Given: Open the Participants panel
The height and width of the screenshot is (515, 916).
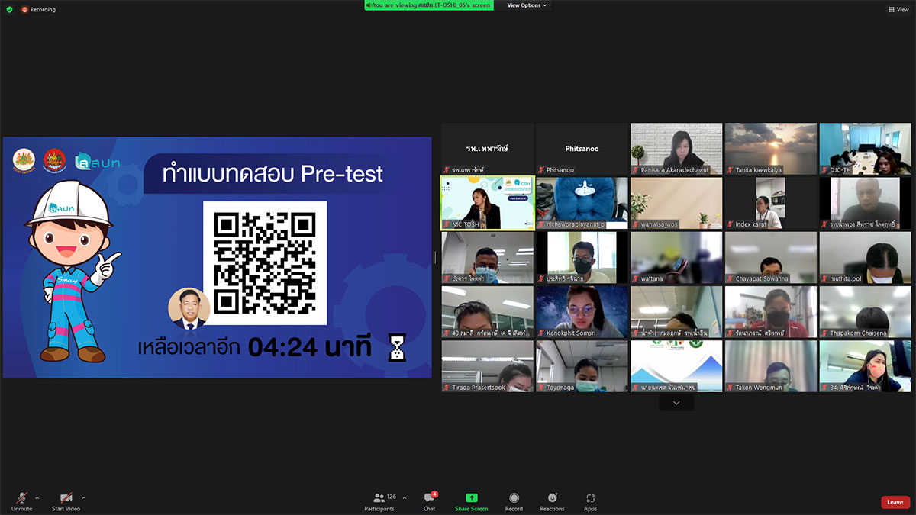Looking at the screenshot, I should click(x=379, y=501).
